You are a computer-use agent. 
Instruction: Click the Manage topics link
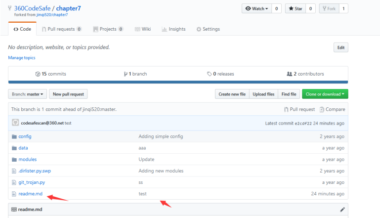point(22,58)
